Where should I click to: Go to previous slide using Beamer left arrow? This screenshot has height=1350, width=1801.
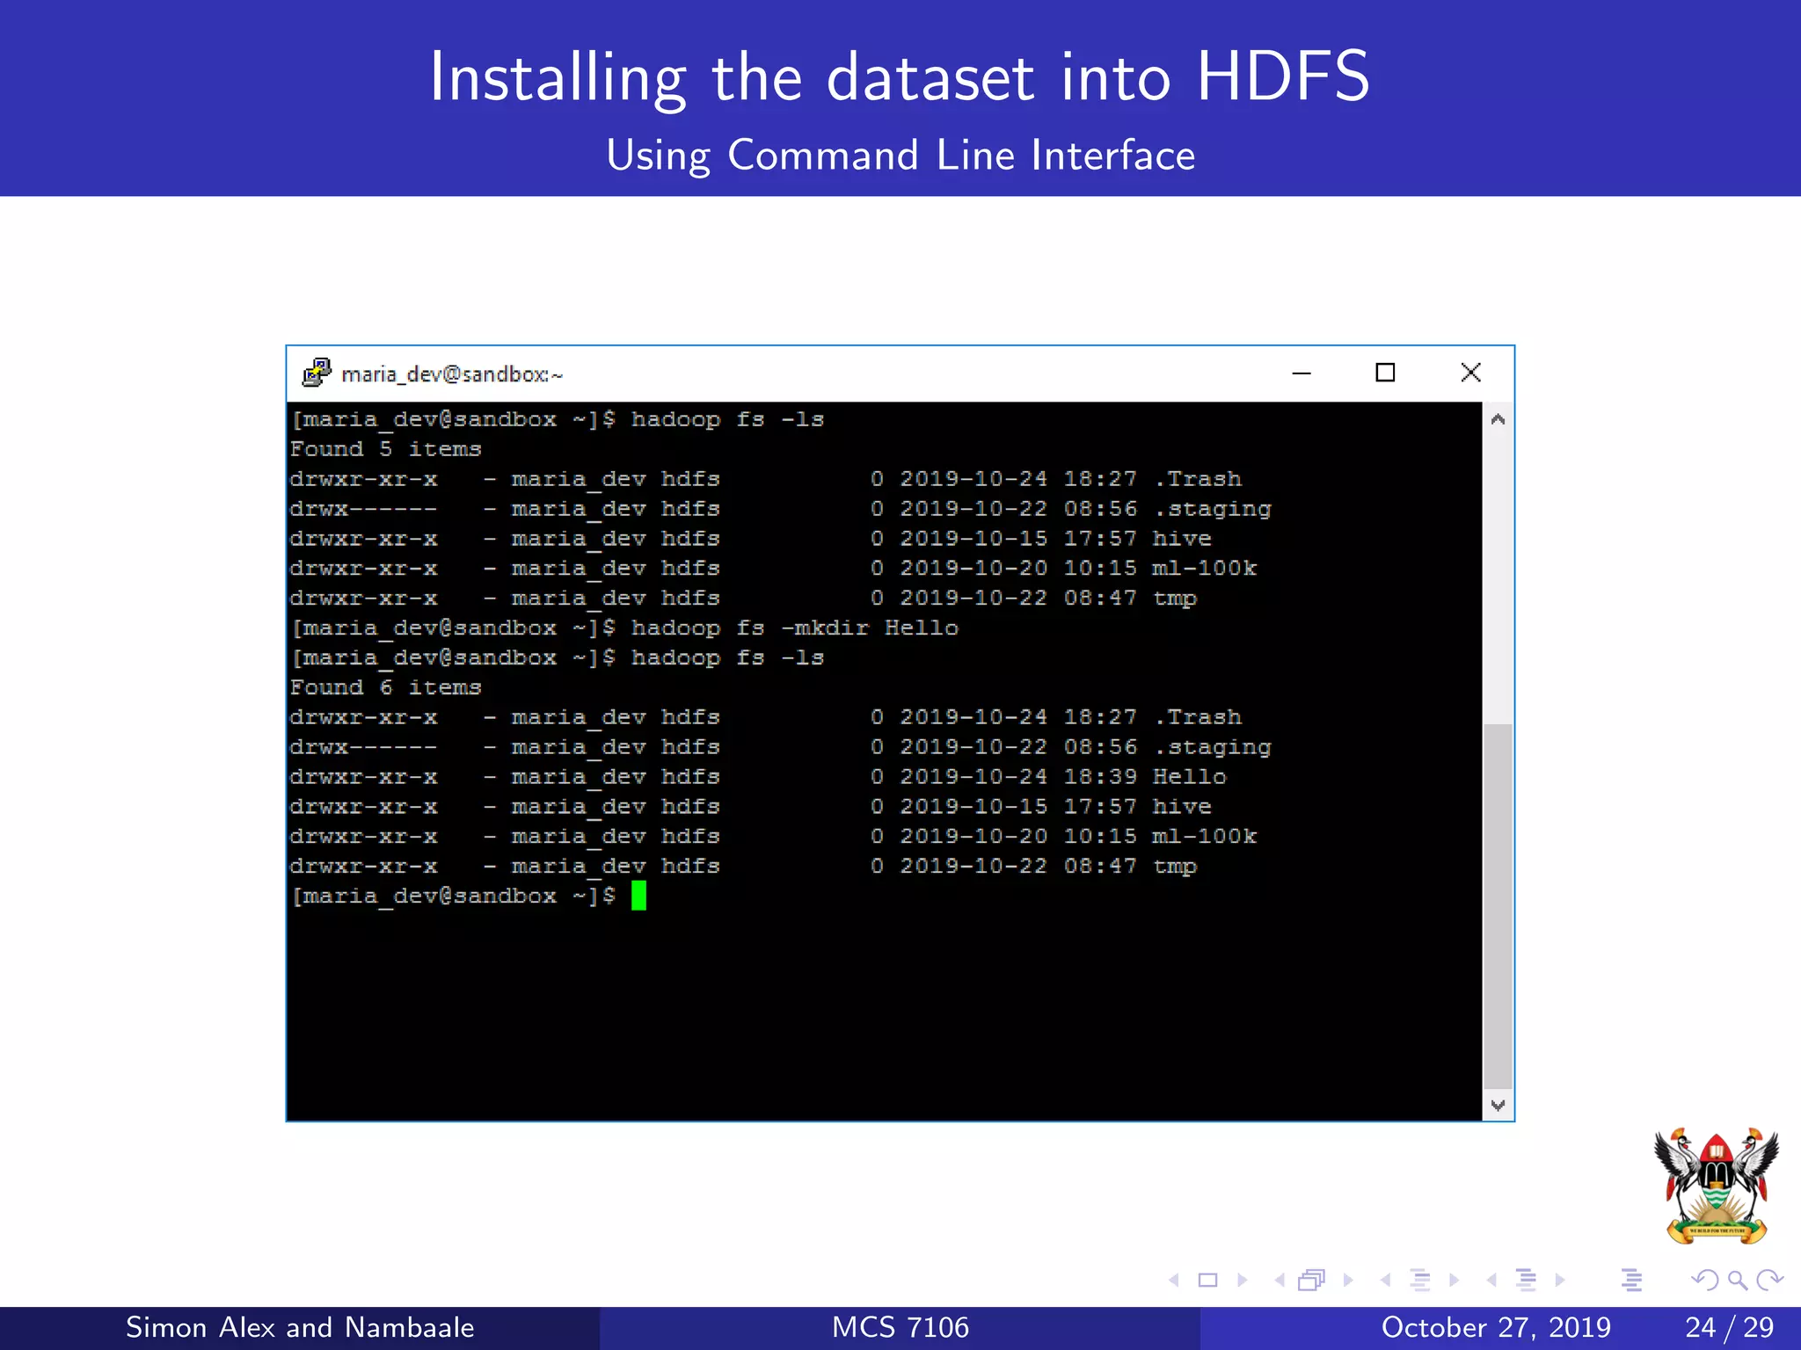1174,1281
